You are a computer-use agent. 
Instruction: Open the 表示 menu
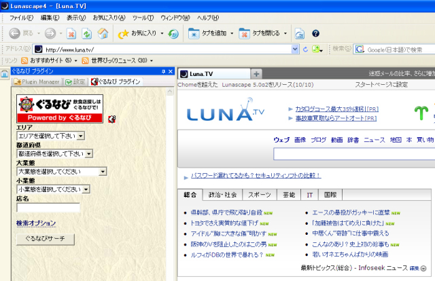(x=76, y=18)
